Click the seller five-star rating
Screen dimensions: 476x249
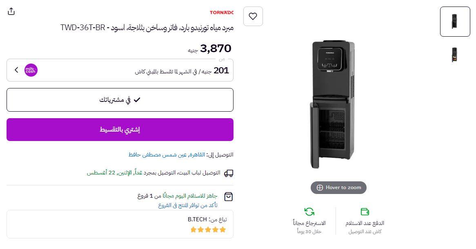pos(208,230)
